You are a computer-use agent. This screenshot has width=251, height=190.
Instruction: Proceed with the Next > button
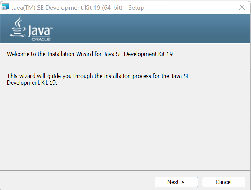coord(176,182)
